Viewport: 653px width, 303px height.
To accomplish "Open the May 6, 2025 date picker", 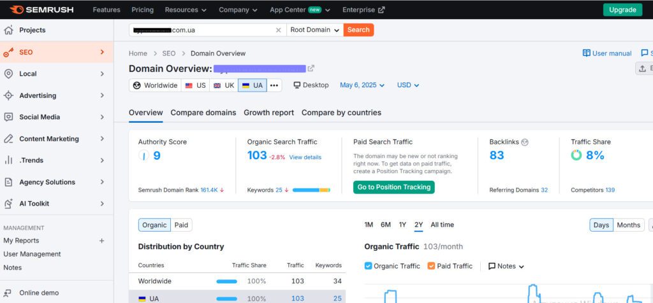I will click(362, 85).
